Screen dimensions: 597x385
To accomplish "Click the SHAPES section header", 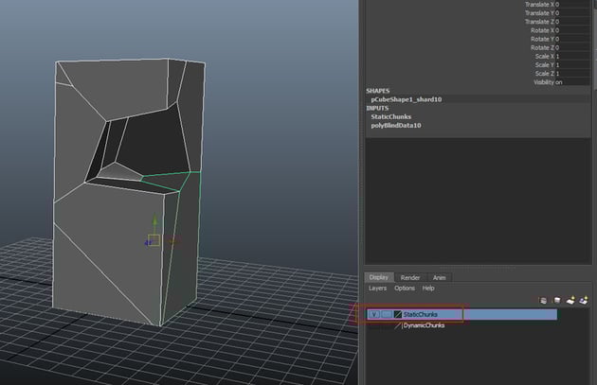I will tap(378, 91).
